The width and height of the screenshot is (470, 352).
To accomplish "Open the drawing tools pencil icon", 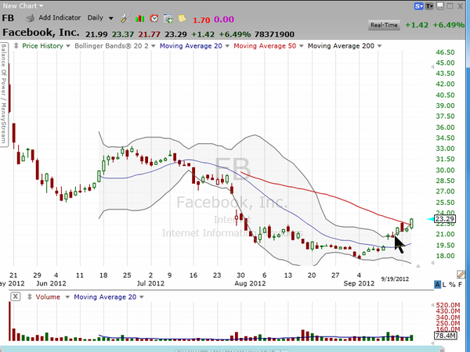I will click(x=461, y=274).
